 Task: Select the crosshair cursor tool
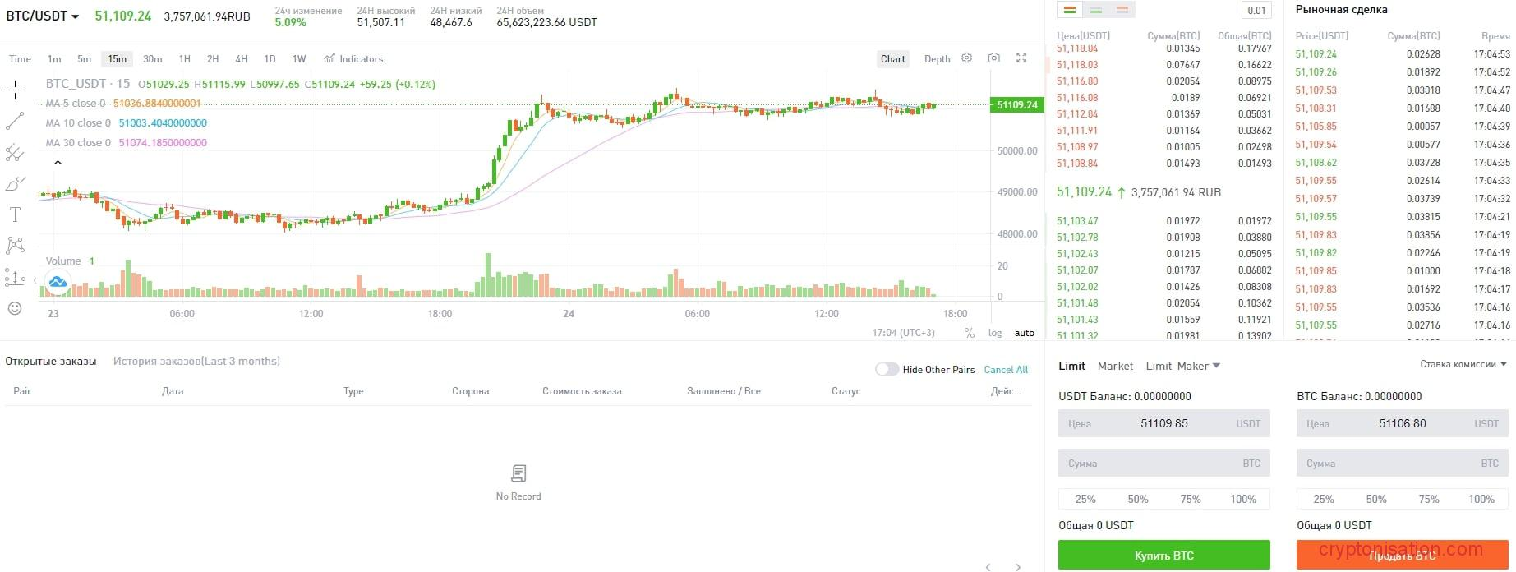coord(15,90)
